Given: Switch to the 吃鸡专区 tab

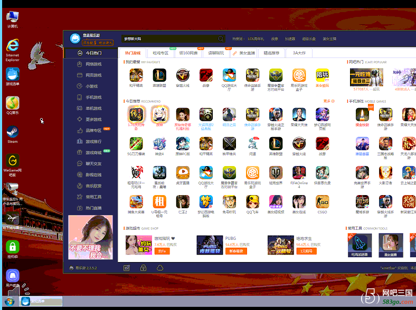Looking at the screenshot, I should pyautogui.click(x=160, y=53).
